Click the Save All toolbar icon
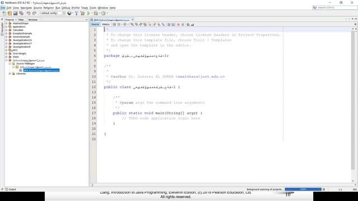Screen dimensions: 358x201 click(x=21, y=13)
